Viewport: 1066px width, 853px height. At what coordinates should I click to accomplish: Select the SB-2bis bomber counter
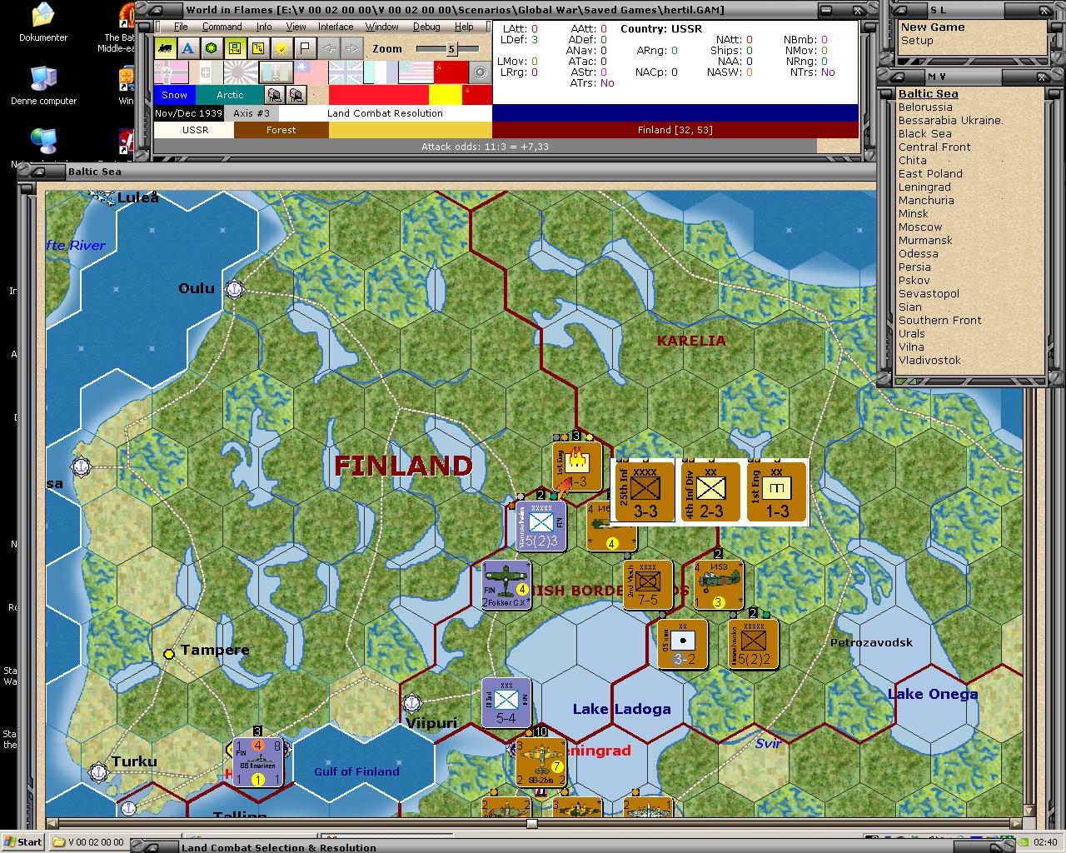click(541, 762)
